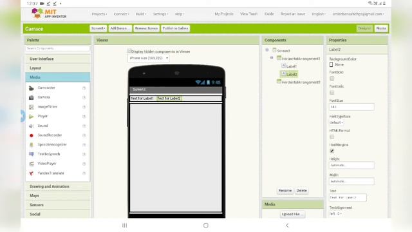Select Label1 in the Components tree
Image resolution: width=412 pixels, height=232 pixels.
291,66
